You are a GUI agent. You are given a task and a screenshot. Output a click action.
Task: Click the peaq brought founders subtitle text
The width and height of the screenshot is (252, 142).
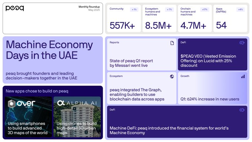coord(42,76)
